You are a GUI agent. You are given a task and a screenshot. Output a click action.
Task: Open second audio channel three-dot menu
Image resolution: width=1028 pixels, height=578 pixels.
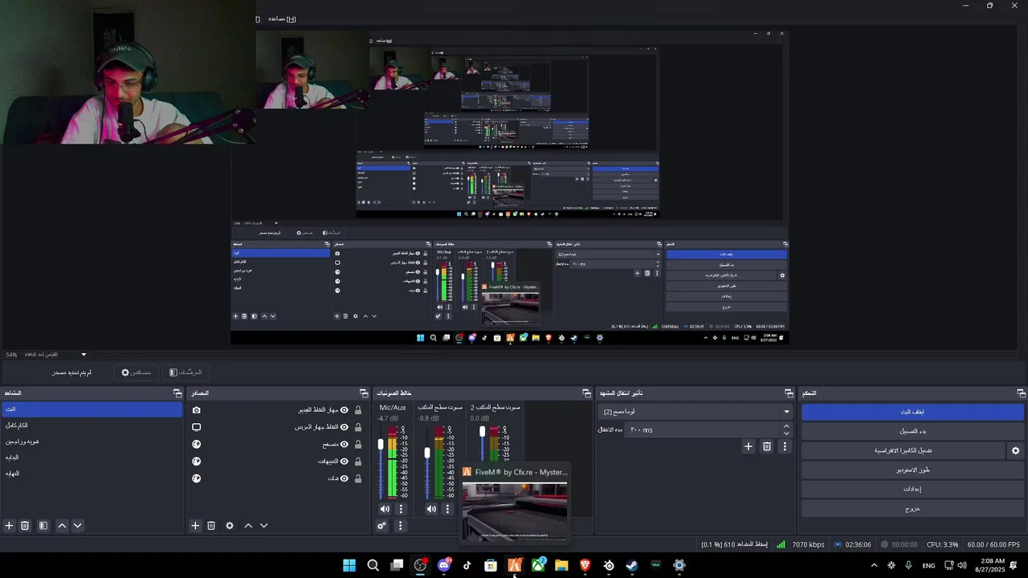pos(447,509)
